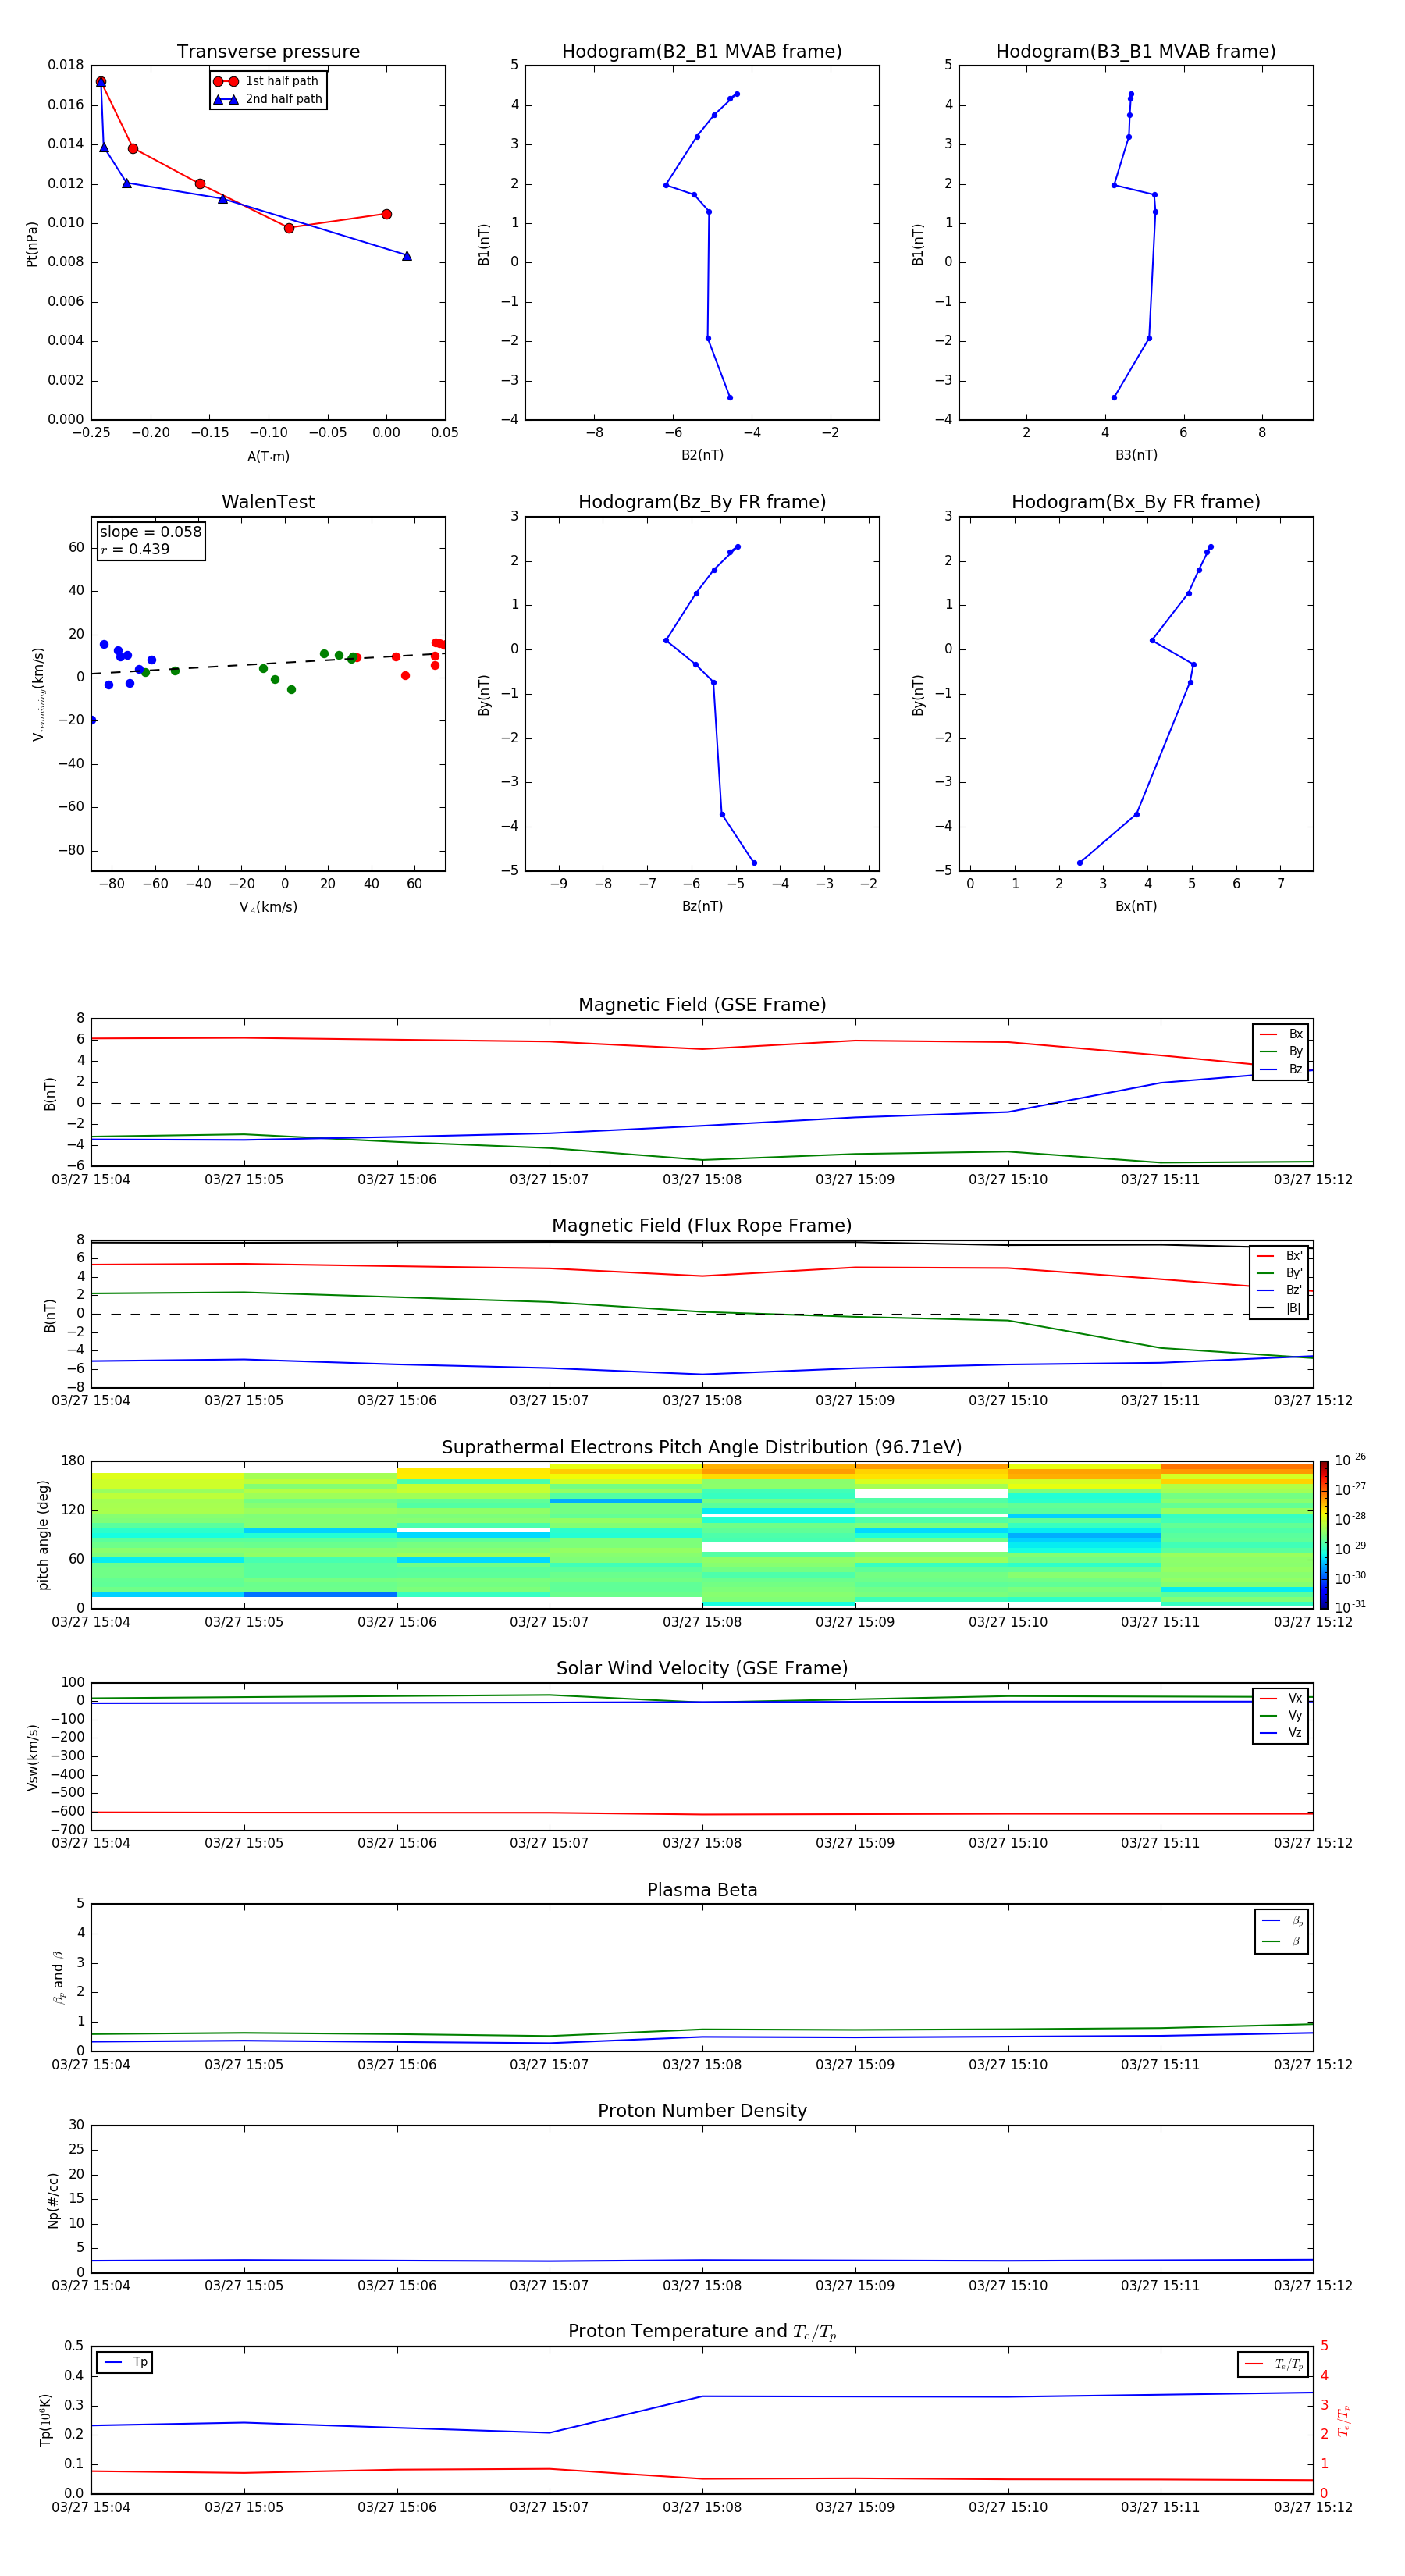Click the '10^-26' colorbar tick label

point(1350,1460)
